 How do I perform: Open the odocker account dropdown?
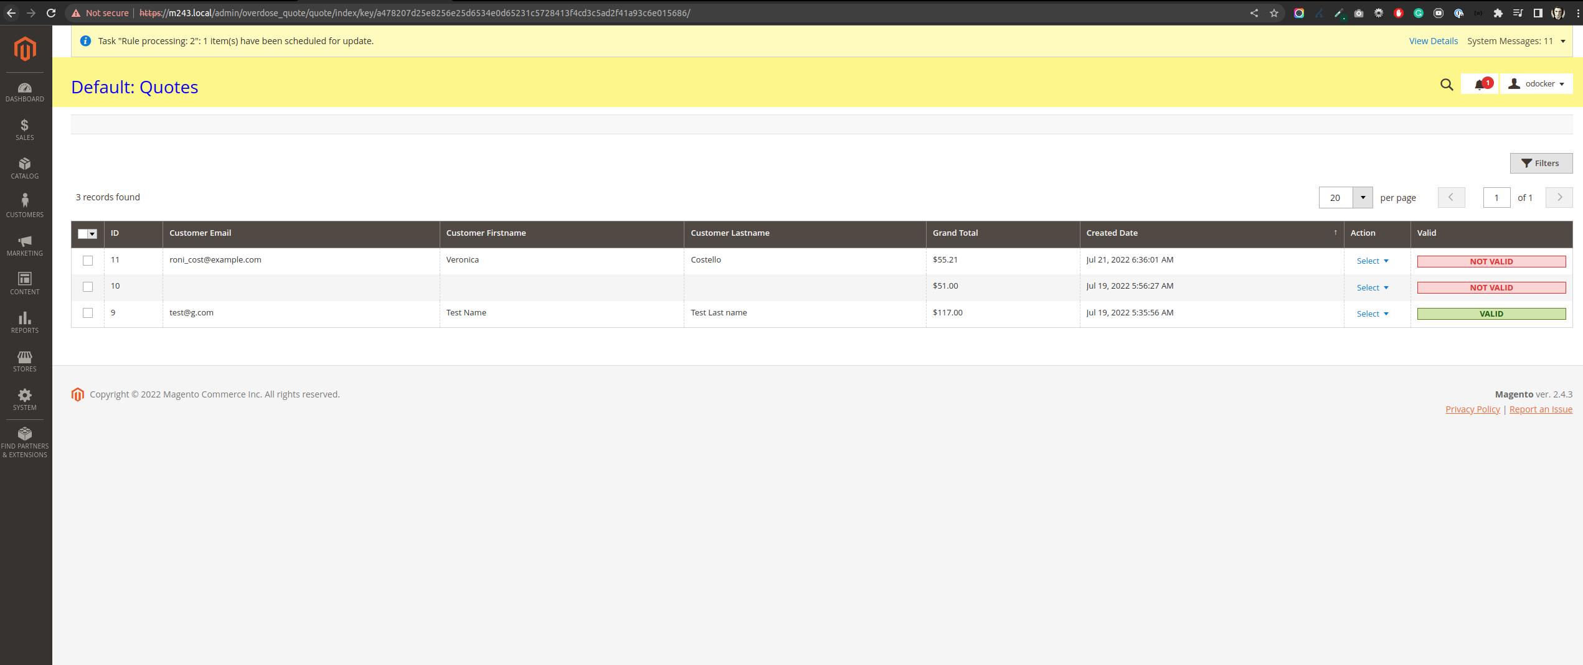coord(1536,84)
